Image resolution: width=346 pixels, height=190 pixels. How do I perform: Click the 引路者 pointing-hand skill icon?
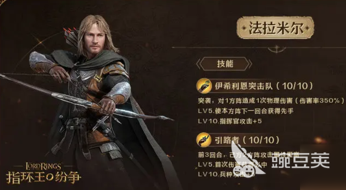coord(204,140)
